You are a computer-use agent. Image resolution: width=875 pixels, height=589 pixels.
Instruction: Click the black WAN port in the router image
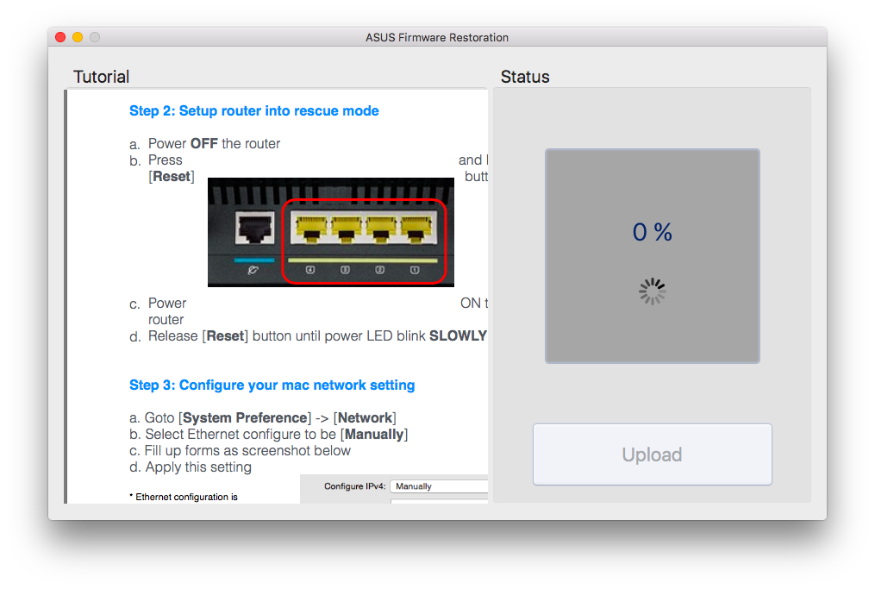pos(254,229)
